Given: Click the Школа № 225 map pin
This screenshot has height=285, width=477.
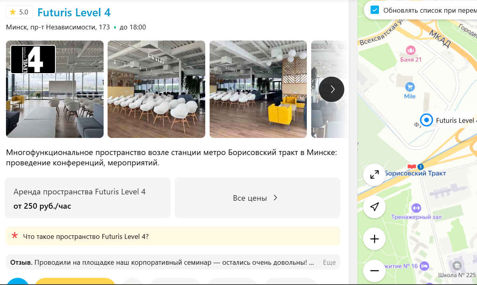Looking at the screenshot, I should (457, 266).
